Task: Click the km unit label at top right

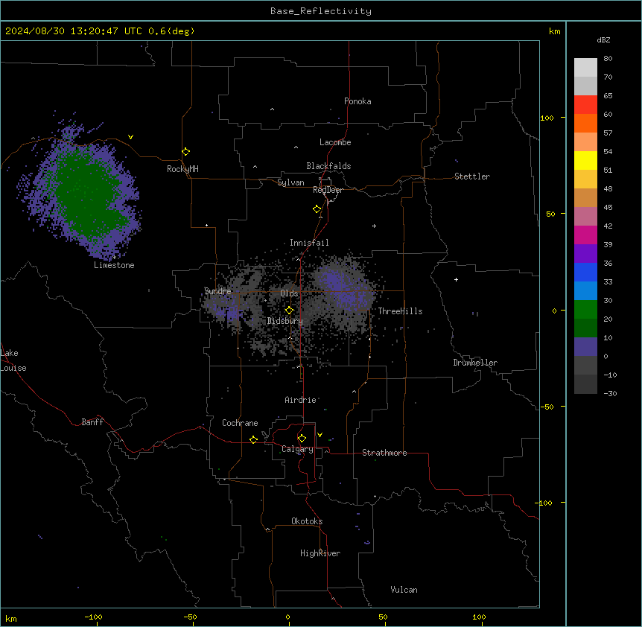Action: coord(554,31)
